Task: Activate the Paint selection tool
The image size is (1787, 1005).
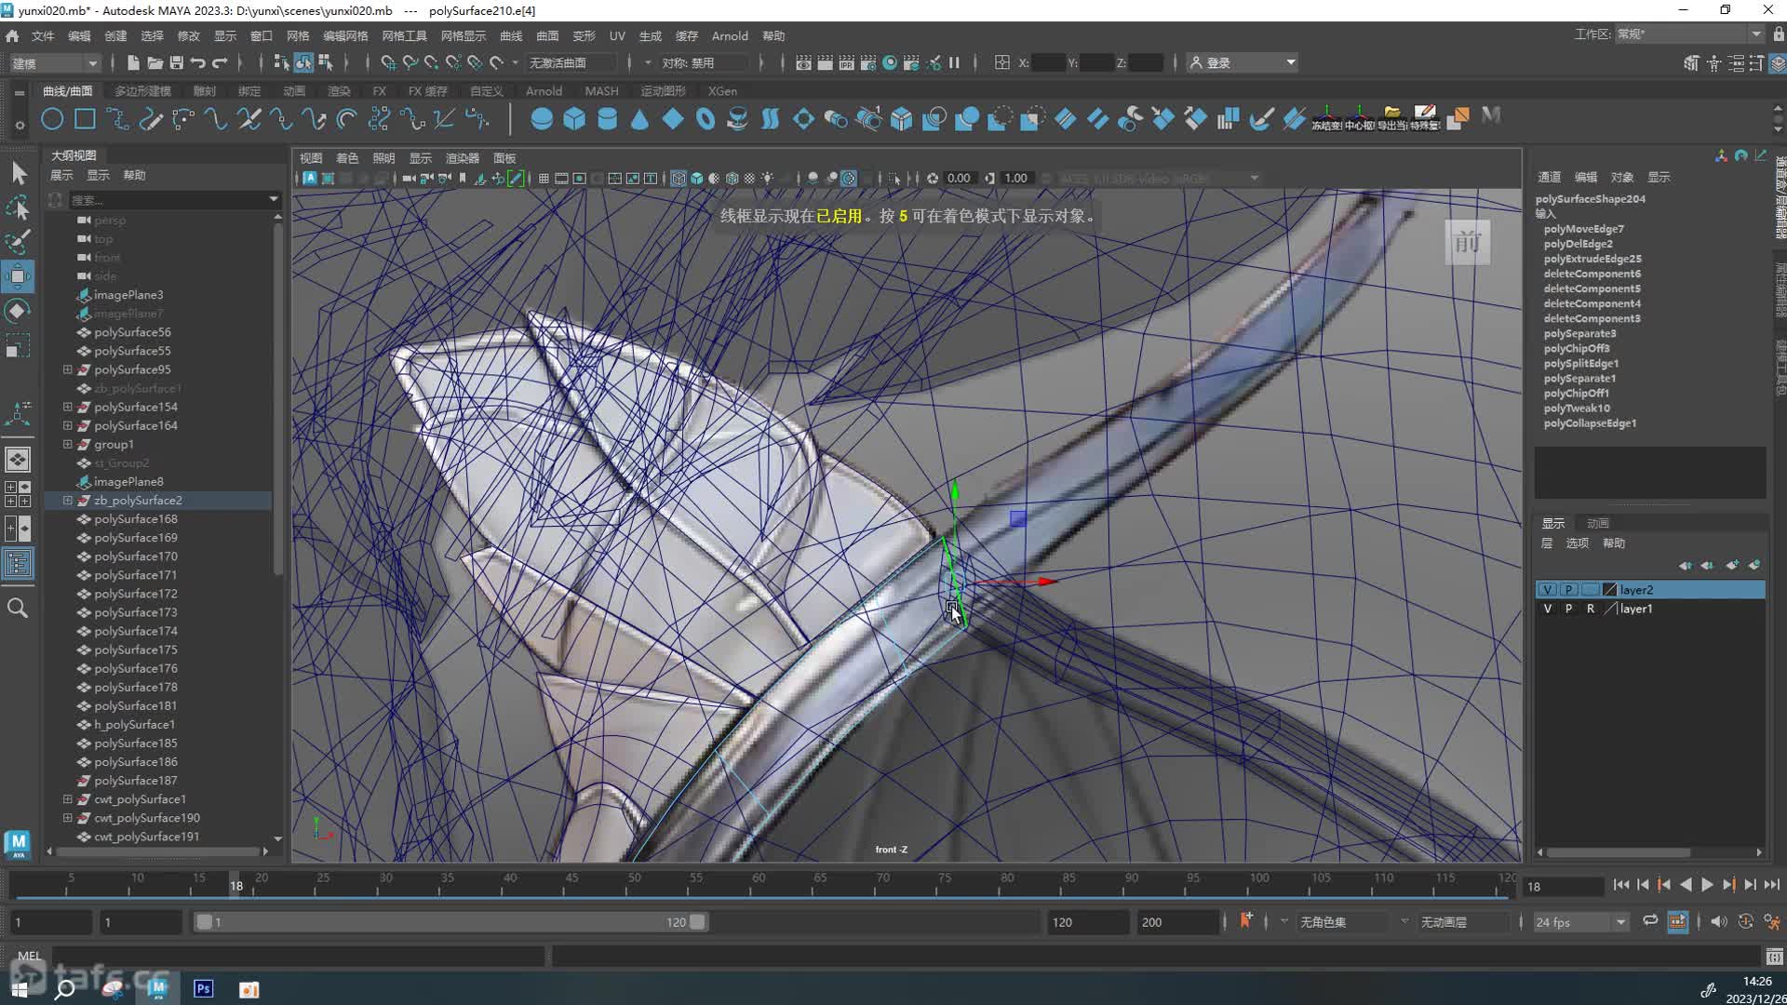Action: coord(19,242)
